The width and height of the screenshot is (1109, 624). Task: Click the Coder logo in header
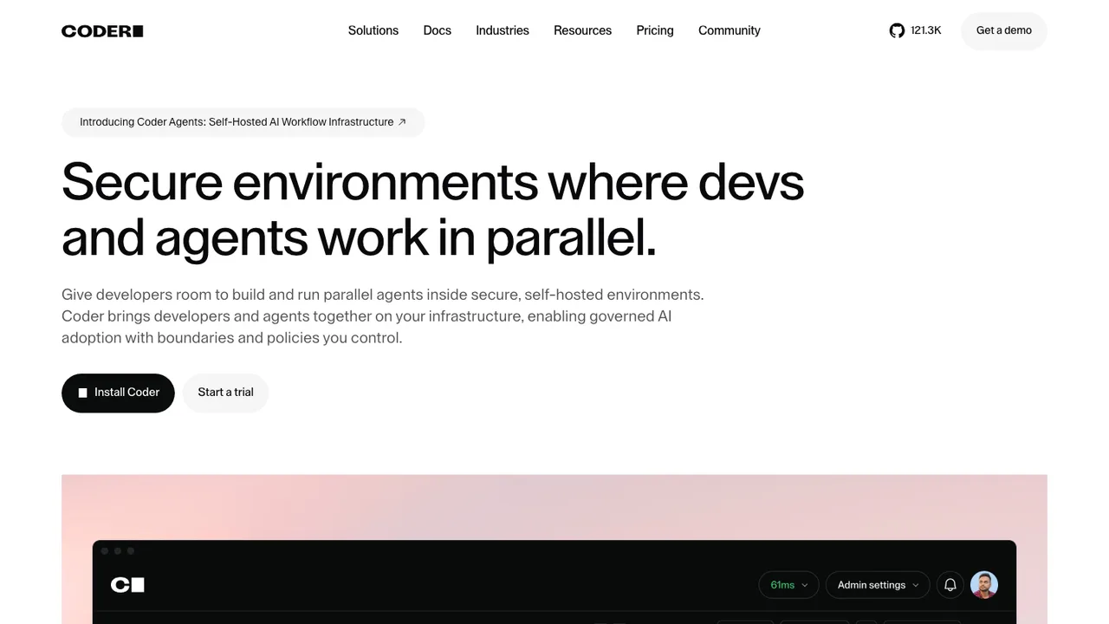pos(102,31)
